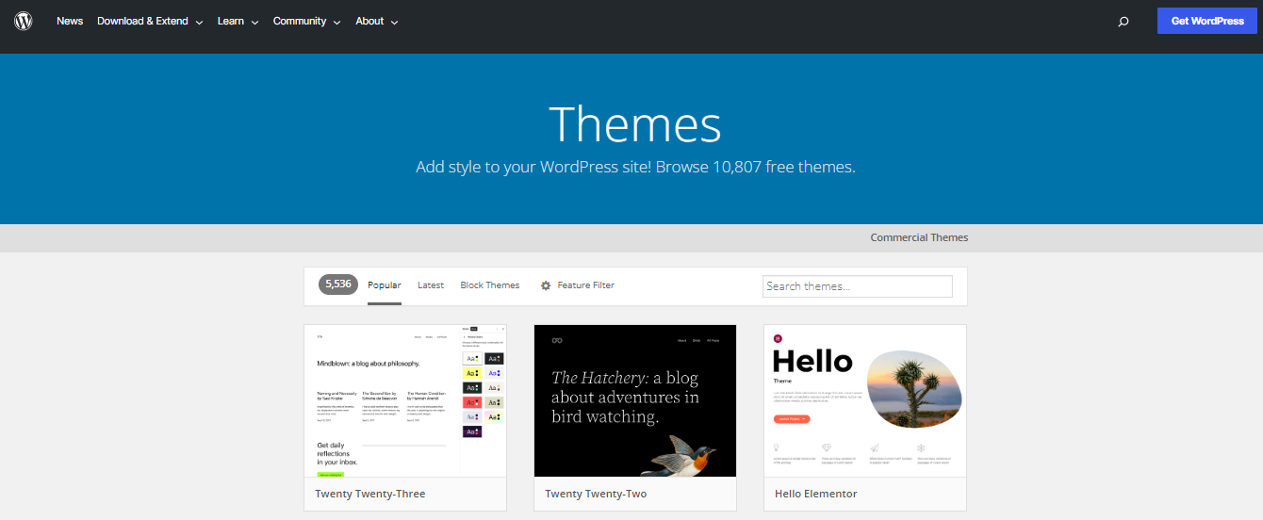1263x520 pixels.
Task: Select the Popular tab
Action: 385,285
